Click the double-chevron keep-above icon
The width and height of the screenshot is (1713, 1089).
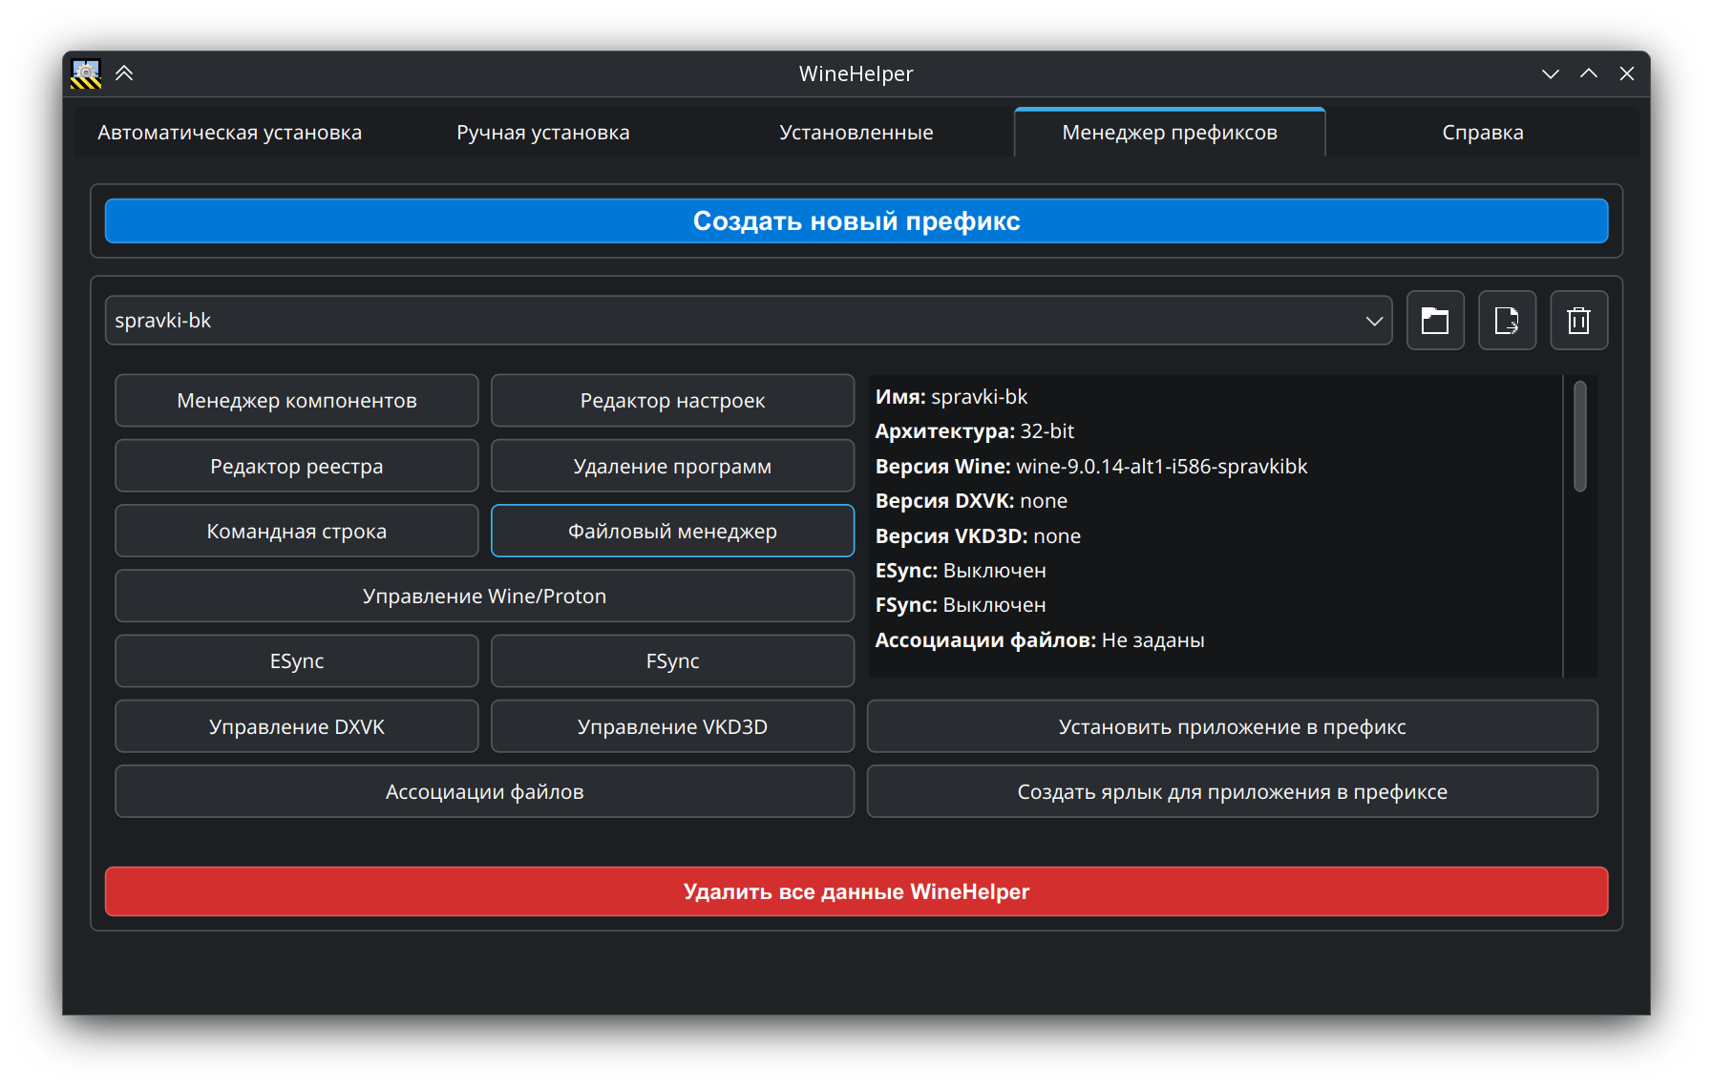(x=124, y=73)
